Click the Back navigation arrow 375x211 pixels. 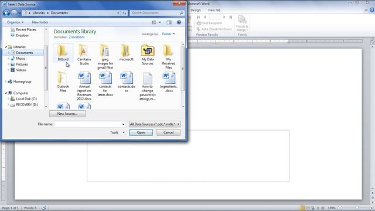coord(6,13)
